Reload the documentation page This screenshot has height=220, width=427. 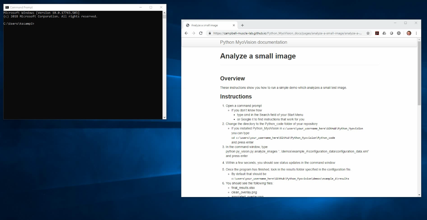(201, 33)
